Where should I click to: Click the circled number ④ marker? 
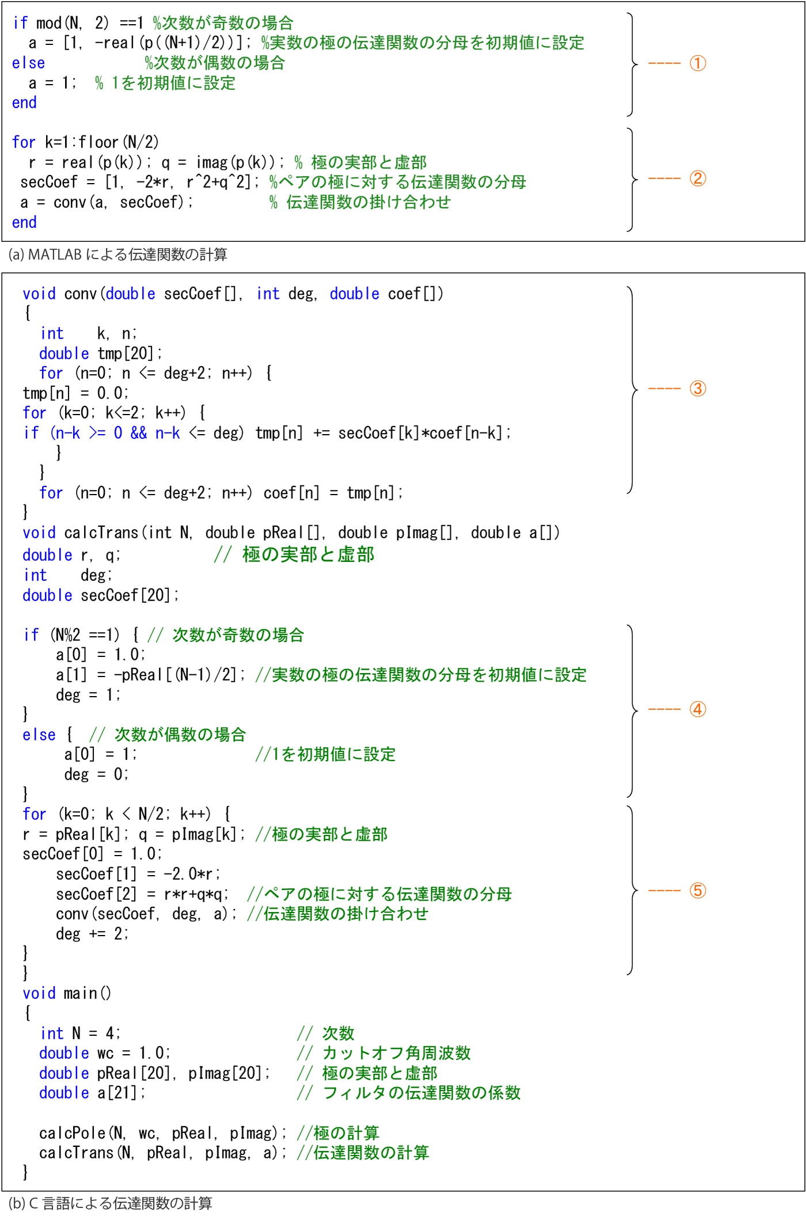698,709
